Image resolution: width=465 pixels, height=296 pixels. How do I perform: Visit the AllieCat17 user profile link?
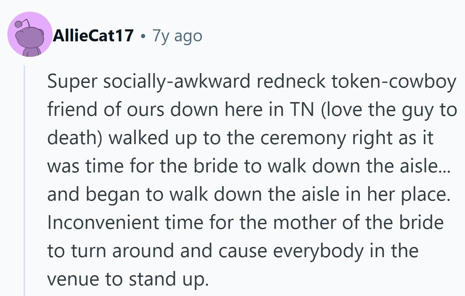[x=93, y=35]
